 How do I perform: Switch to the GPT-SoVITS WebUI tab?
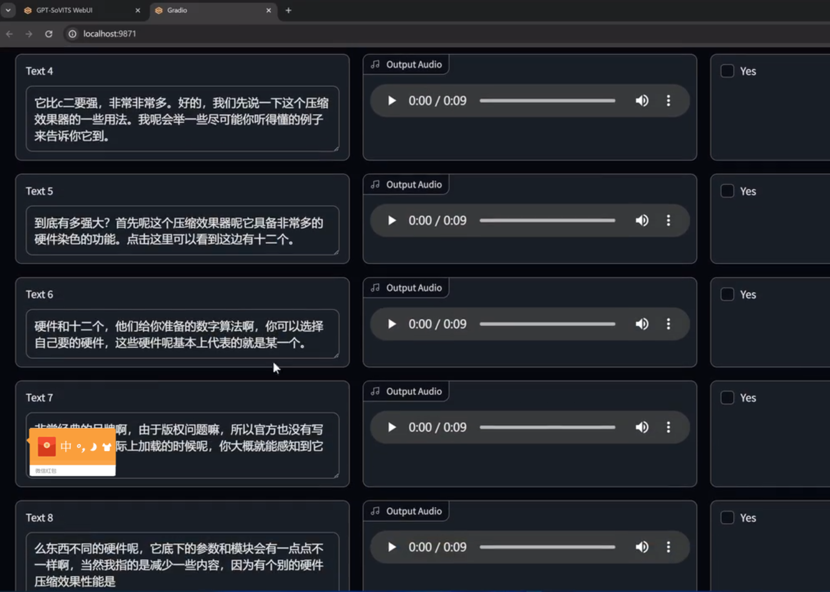(x=64, y=10)
